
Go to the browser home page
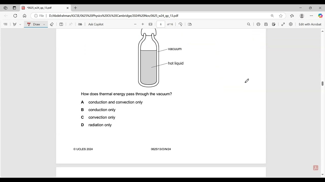pyautogui.click(x=24, y=16)
